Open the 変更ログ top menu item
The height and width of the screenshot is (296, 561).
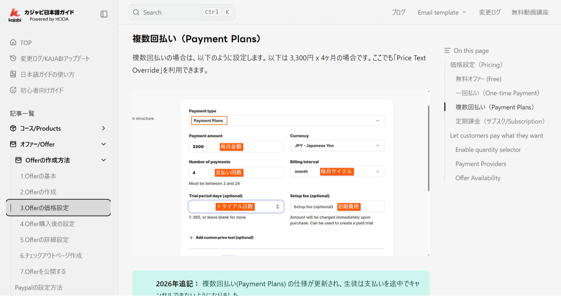(490, 12)
